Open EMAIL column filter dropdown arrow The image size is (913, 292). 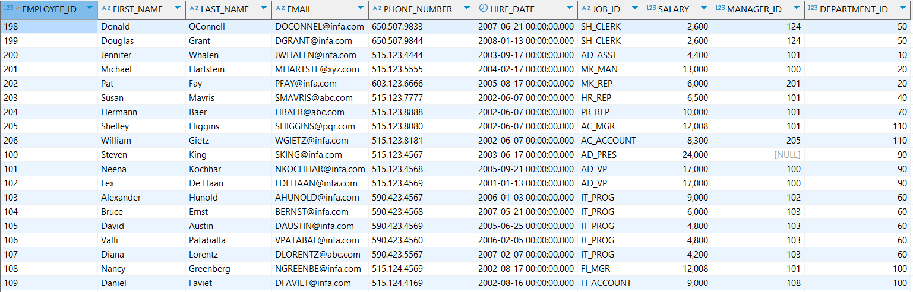point(361,9)
